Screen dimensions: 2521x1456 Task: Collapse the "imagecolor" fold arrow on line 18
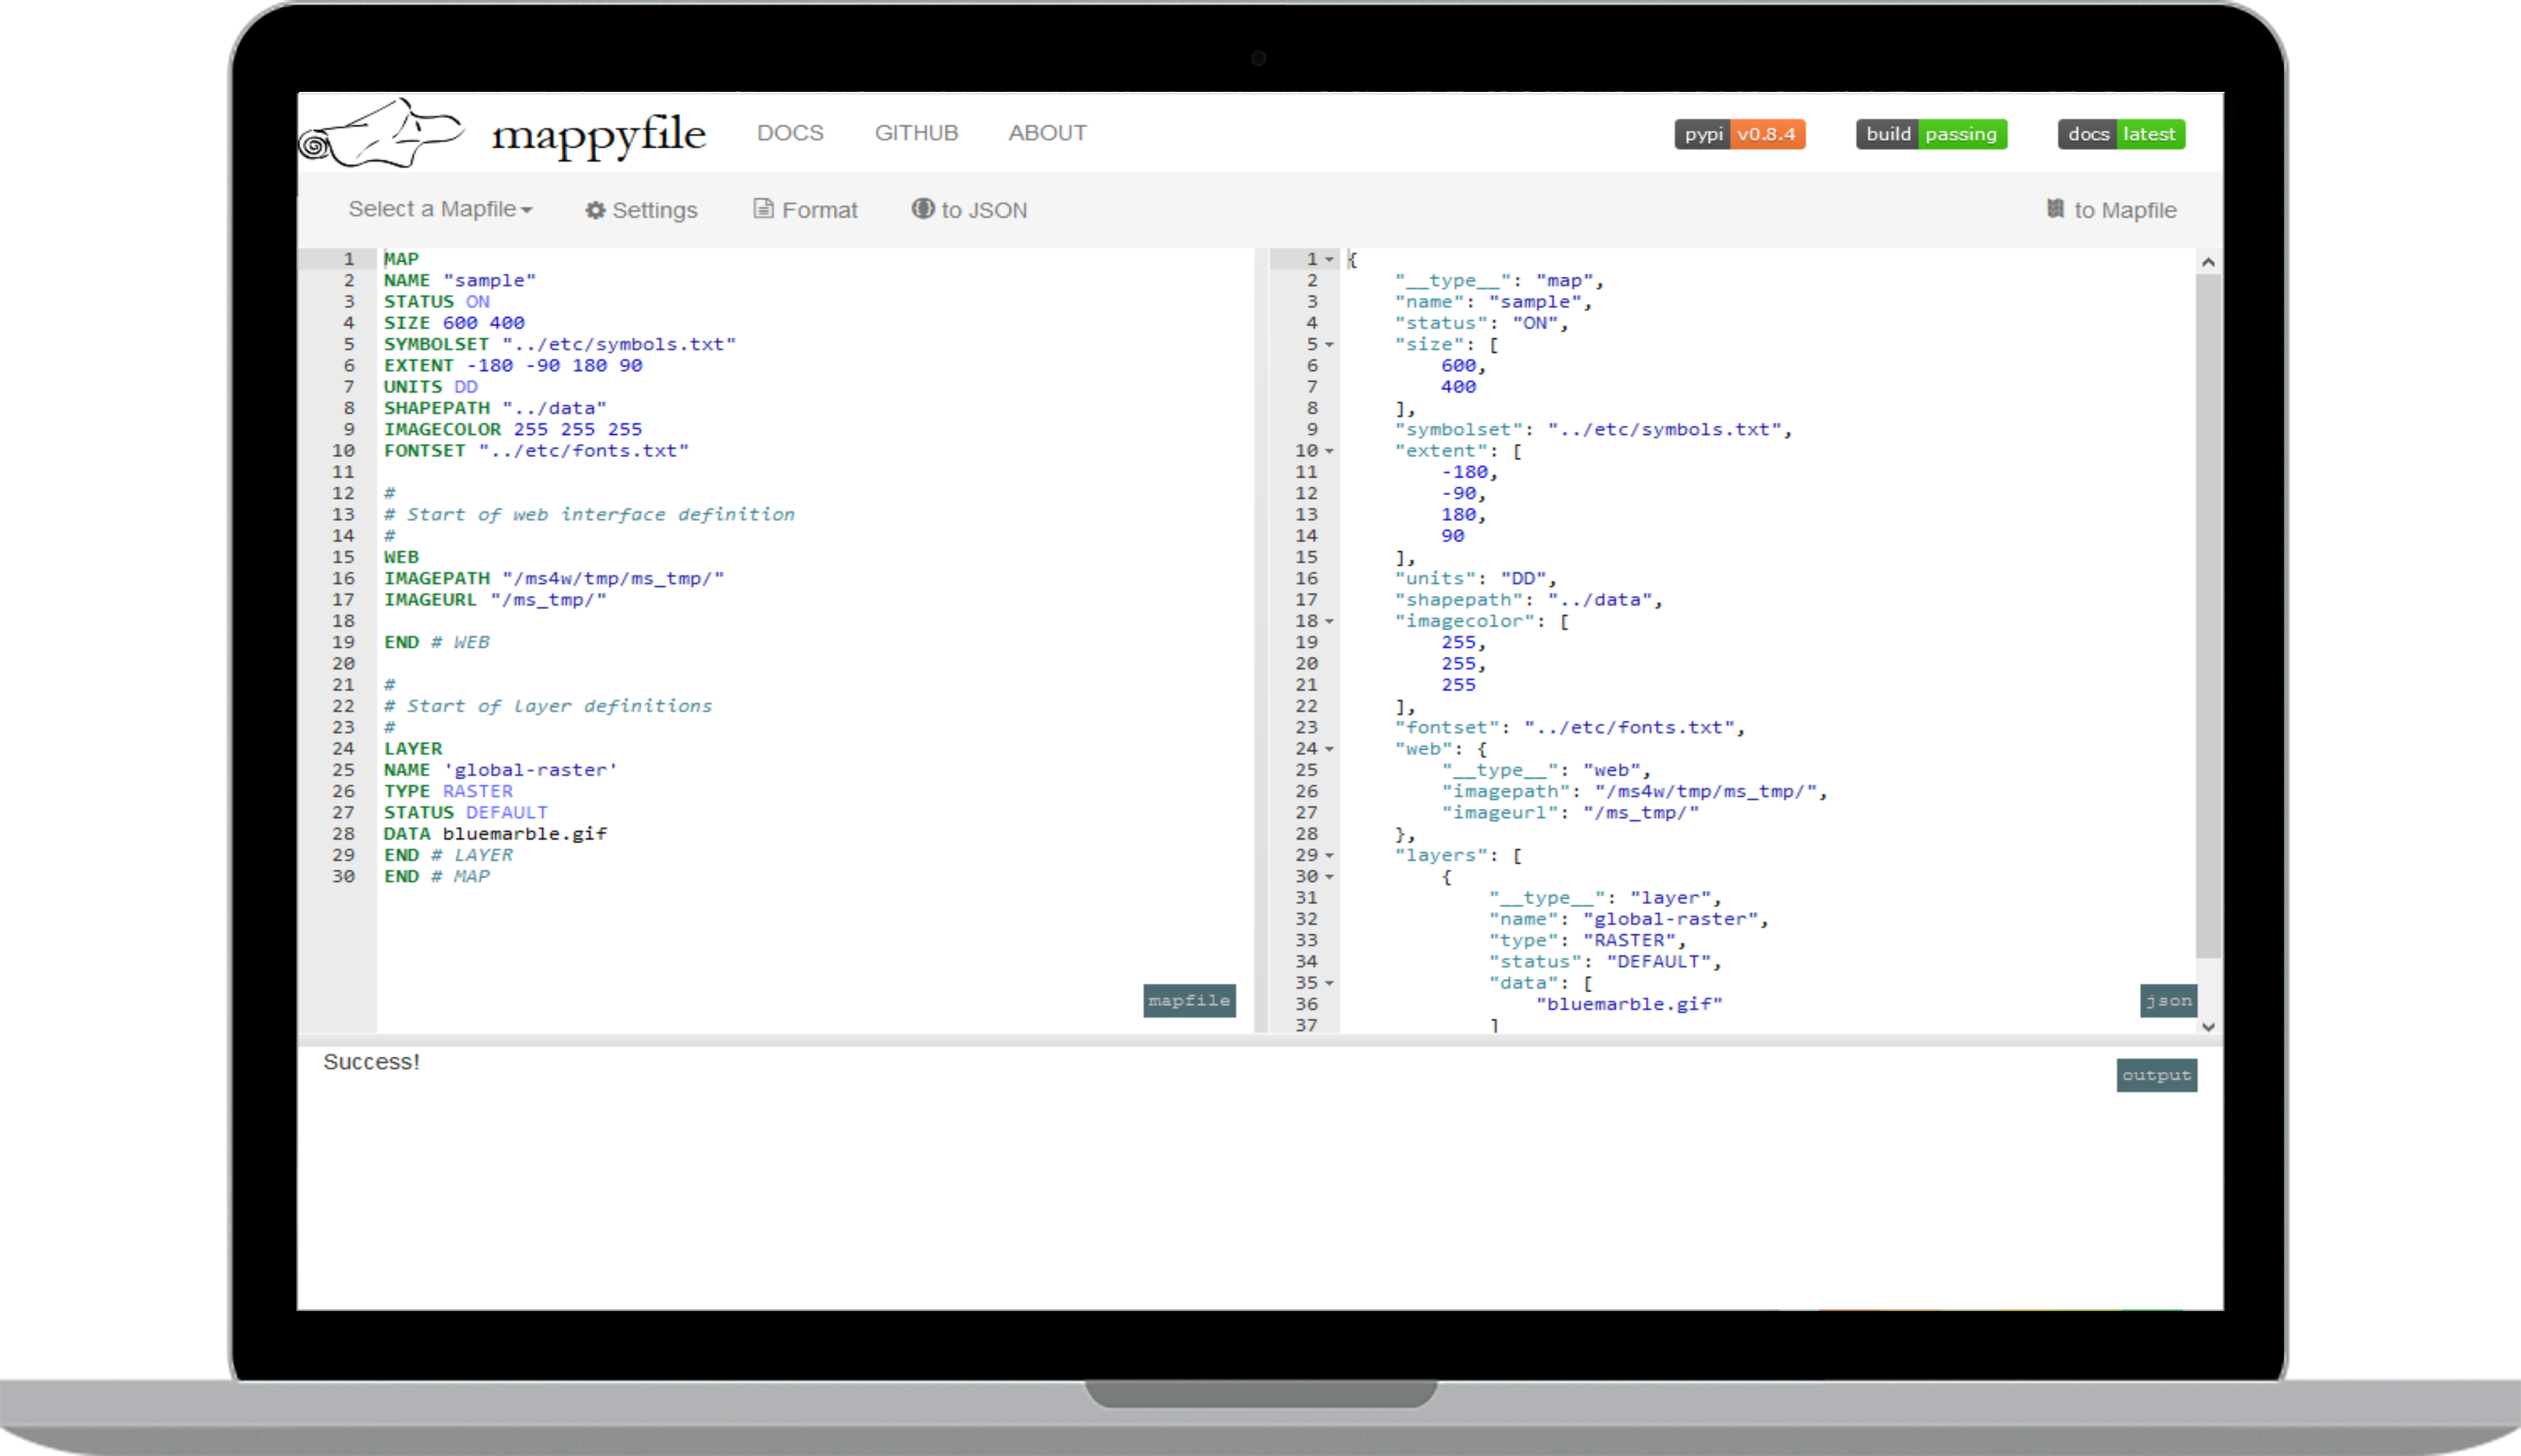pos(1330,622)
